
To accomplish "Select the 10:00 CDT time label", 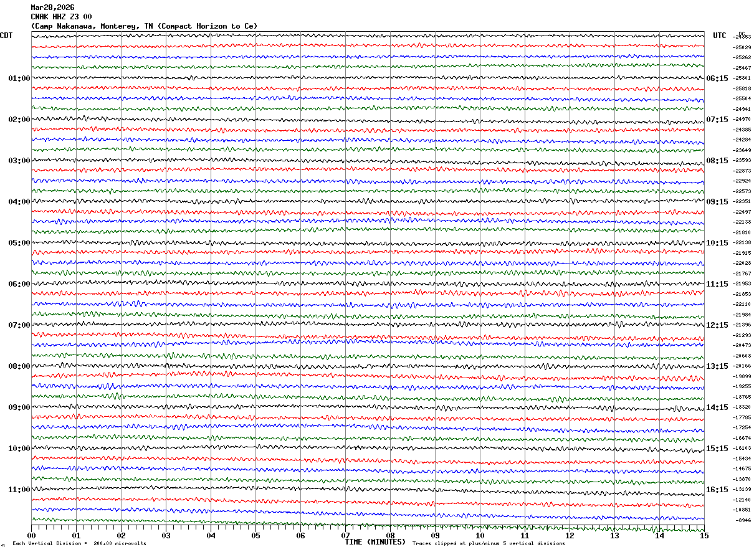I will pyautogui.click(x=19, y=449).
